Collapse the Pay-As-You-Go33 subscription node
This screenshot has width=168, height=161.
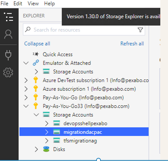click(x=26, y=106)
